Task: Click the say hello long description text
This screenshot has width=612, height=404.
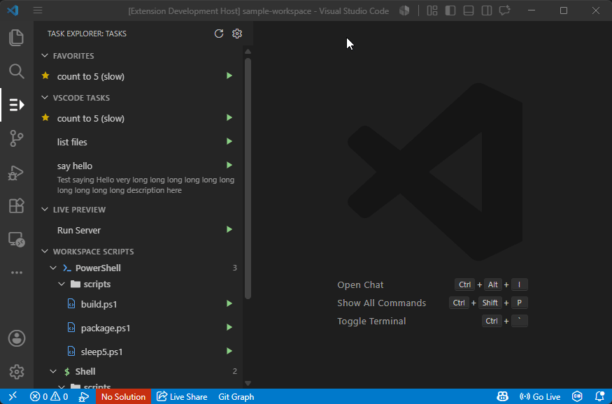Action: 145,185
